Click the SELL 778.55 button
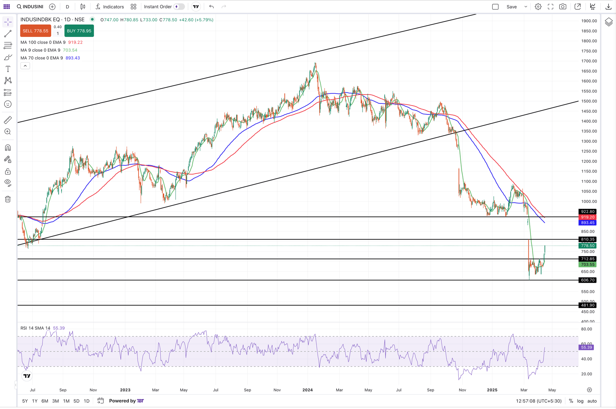Image resolution: width=616 pixels, height=409 pixels. coord(36,31)
